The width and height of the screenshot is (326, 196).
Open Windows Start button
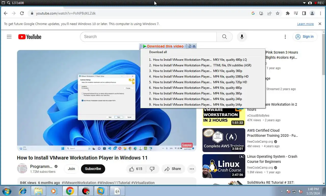pos(7,191)
